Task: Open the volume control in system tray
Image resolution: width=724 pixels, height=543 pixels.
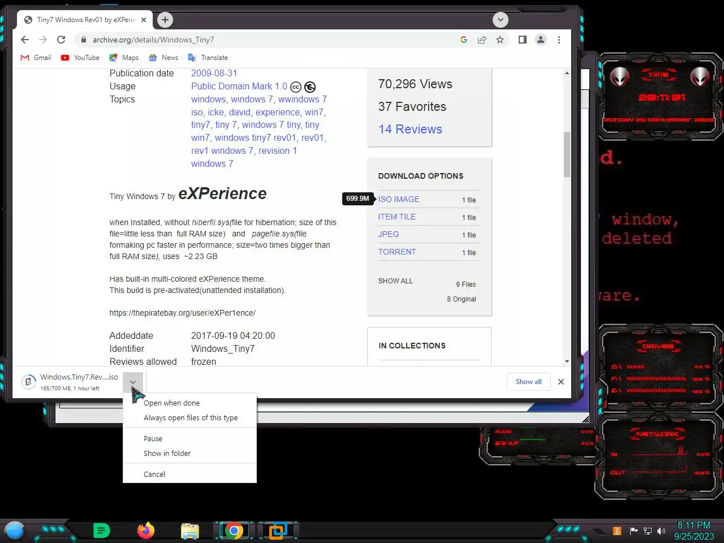Action: click(661, 531)
